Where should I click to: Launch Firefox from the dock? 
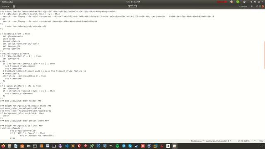[3, 146]
